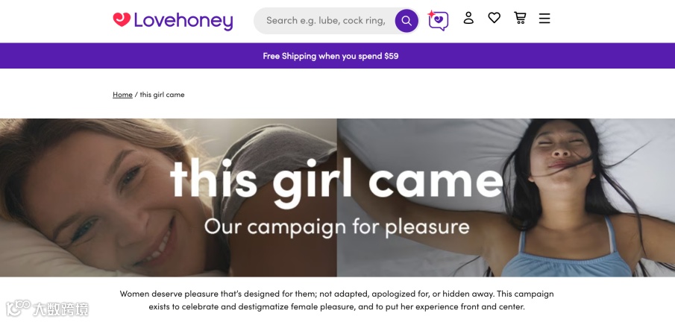Click the watermark logo in bottom corner
675x322 pixels.
tap(47, 309)
